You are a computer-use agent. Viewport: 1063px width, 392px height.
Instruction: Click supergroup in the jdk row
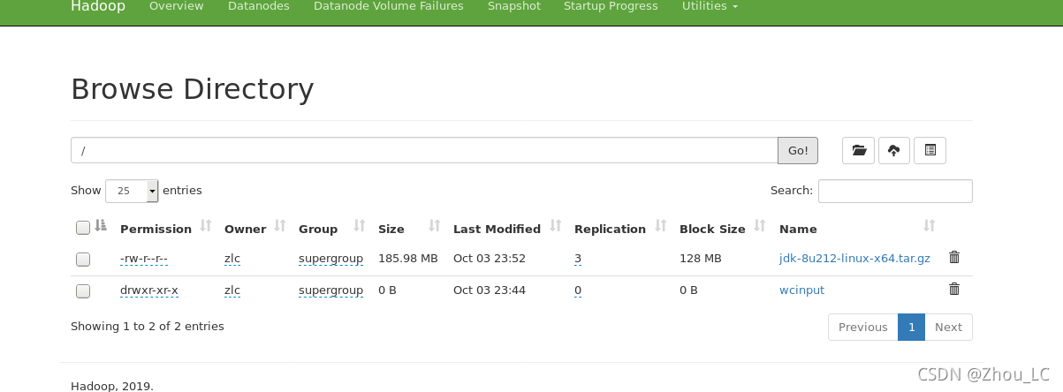click(x=330, y=259)
